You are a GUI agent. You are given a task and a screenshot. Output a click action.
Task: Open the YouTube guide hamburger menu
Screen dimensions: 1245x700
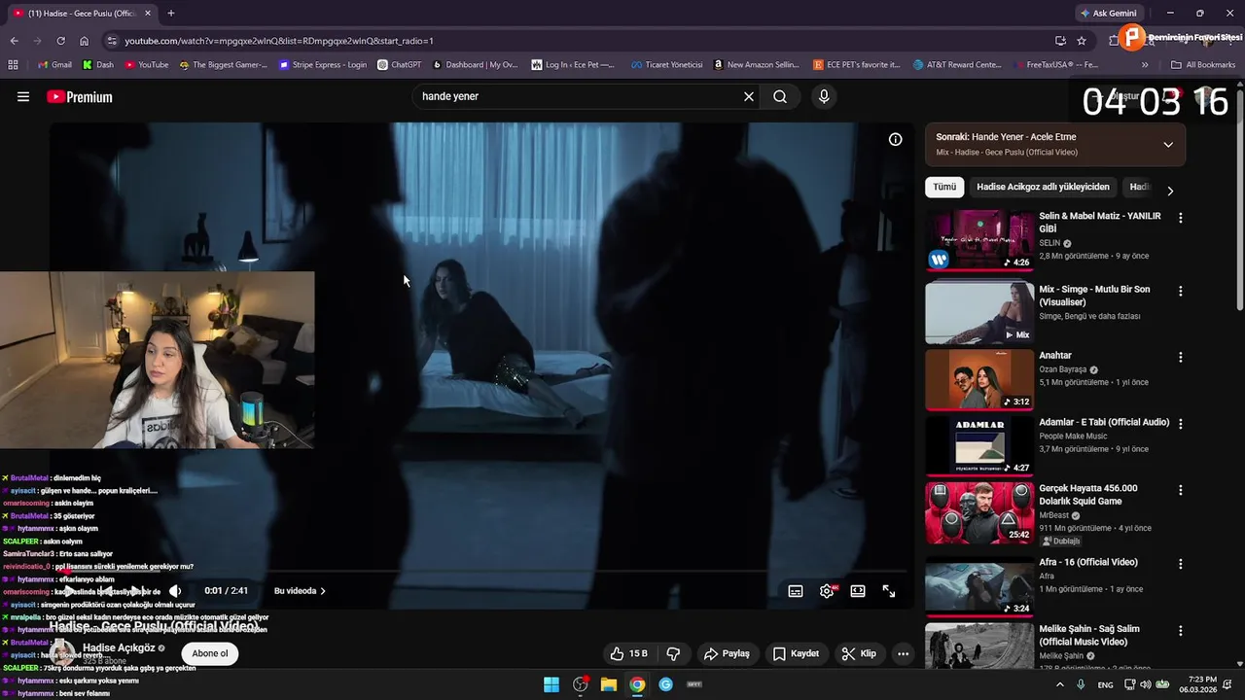tap(23, 96)
